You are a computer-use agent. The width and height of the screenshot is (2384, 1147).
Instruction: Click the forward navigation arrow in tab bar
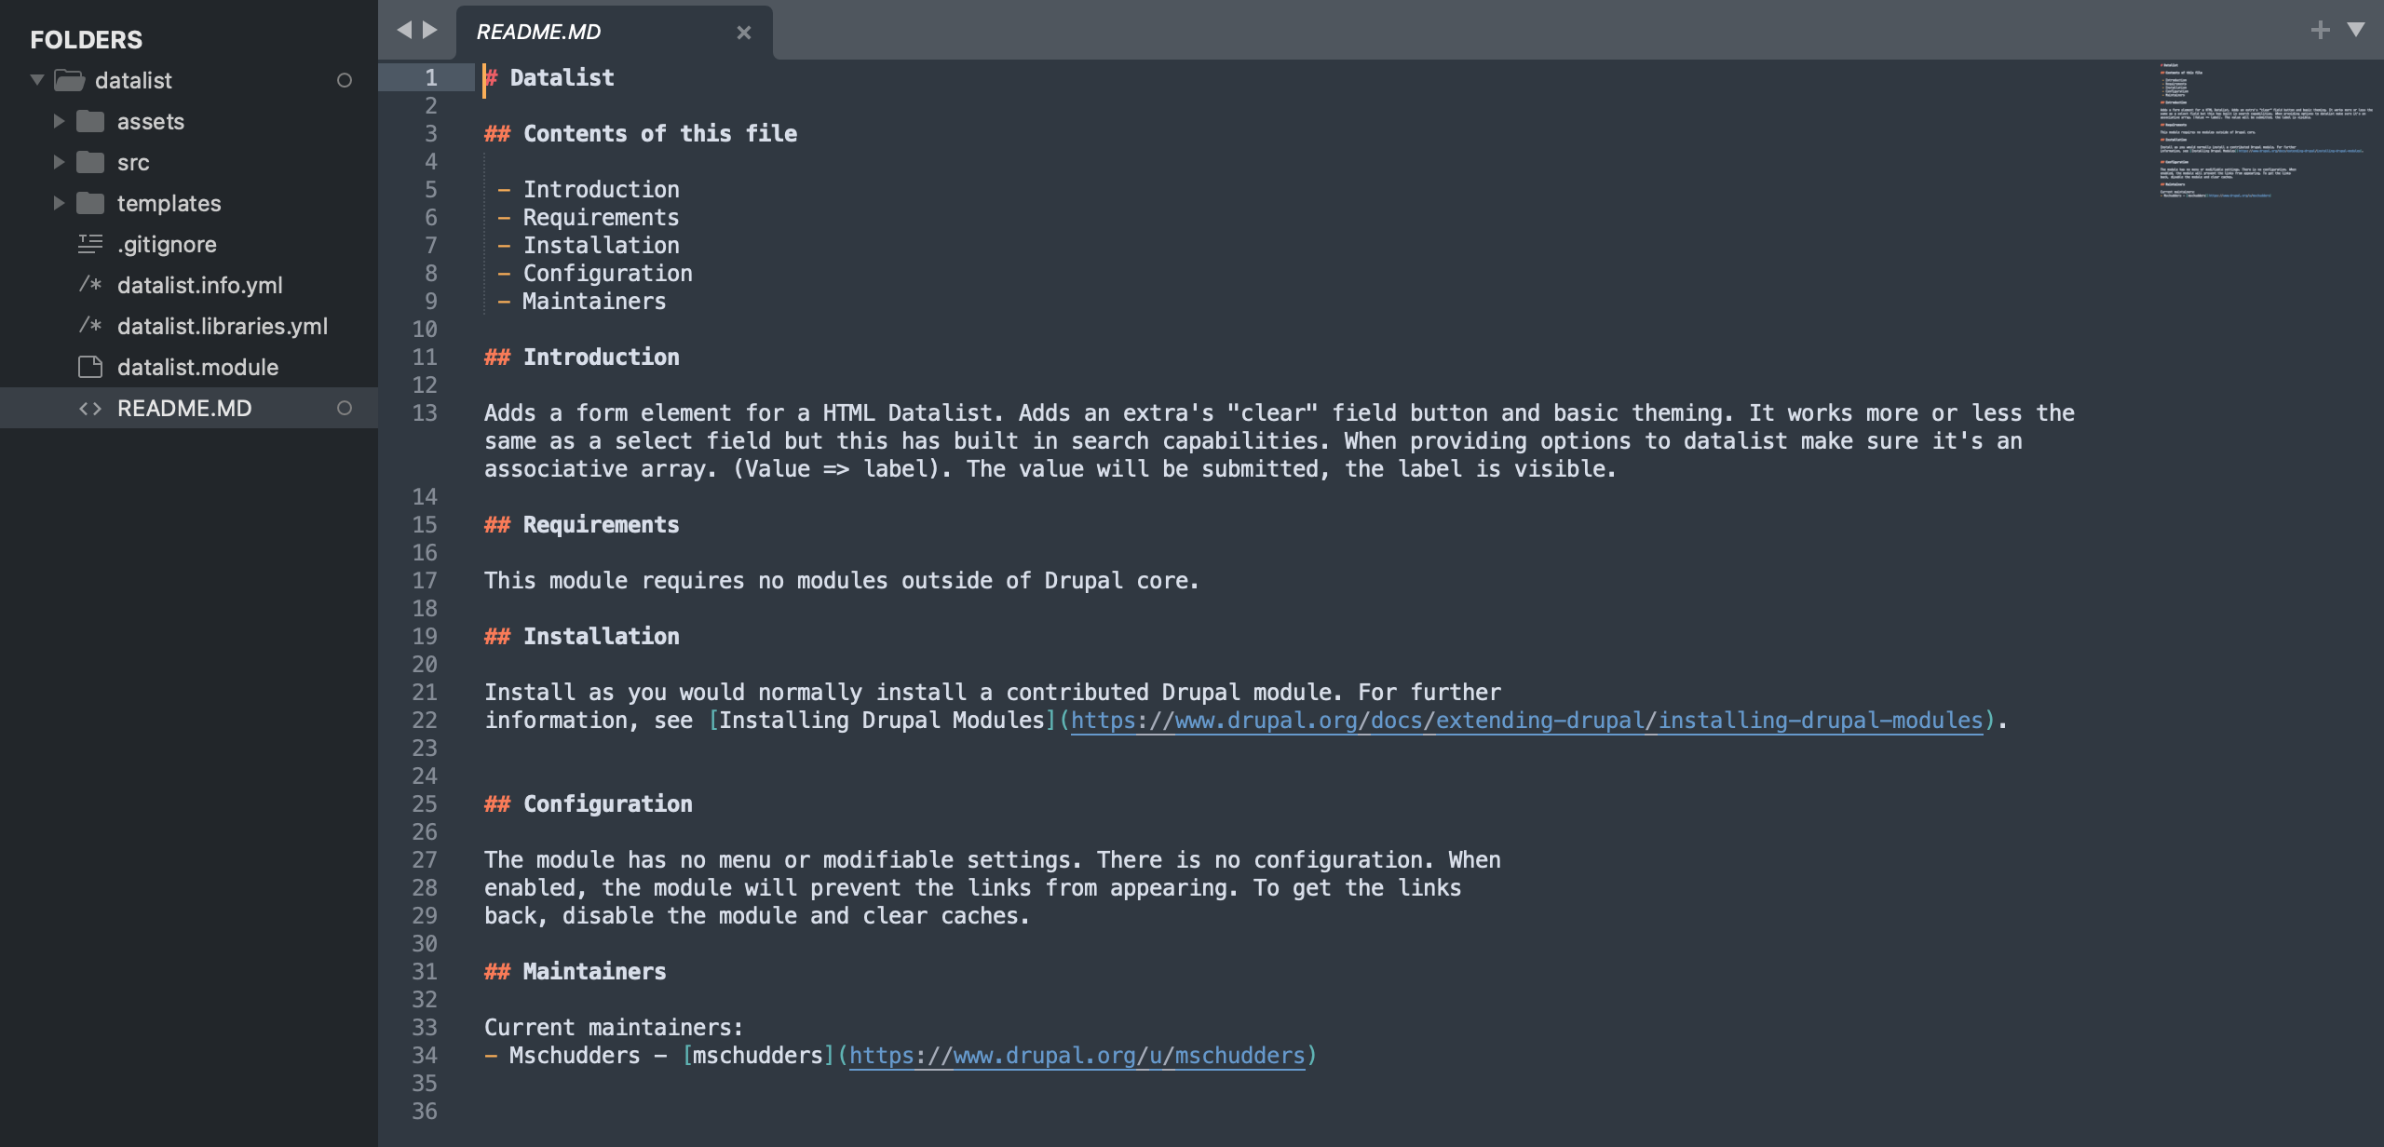430,30
